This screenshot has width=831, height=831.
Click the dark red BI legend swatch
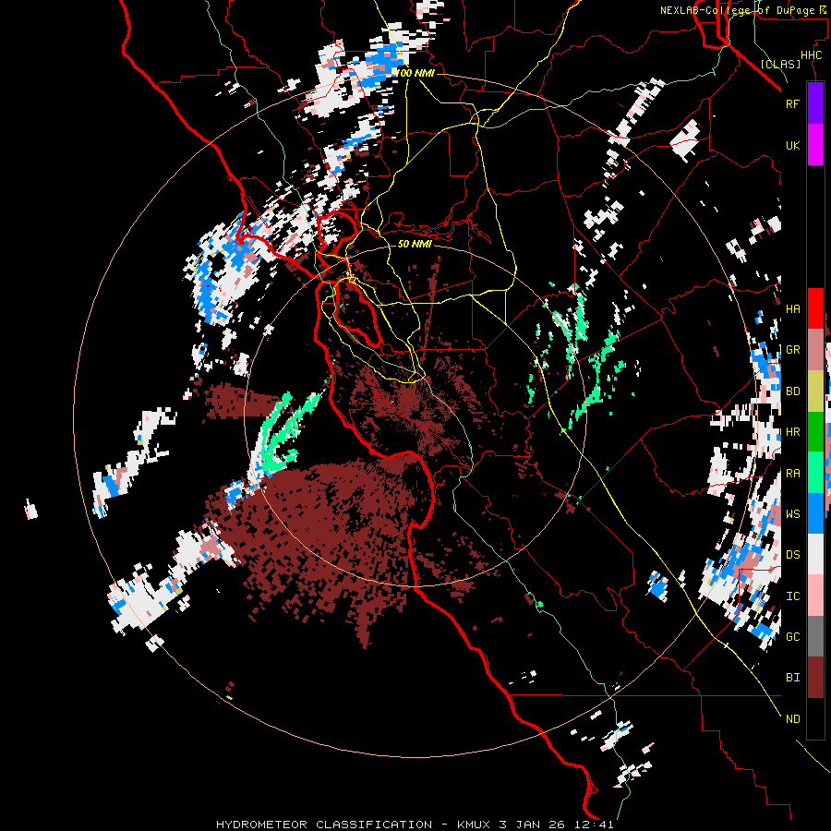tap(815, 678)
